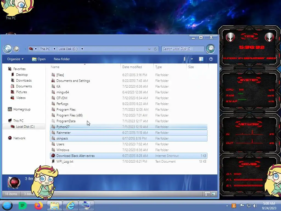Sort by the Name column header
281x211 pixels.
pyautogui.click(x=55, y=67)
